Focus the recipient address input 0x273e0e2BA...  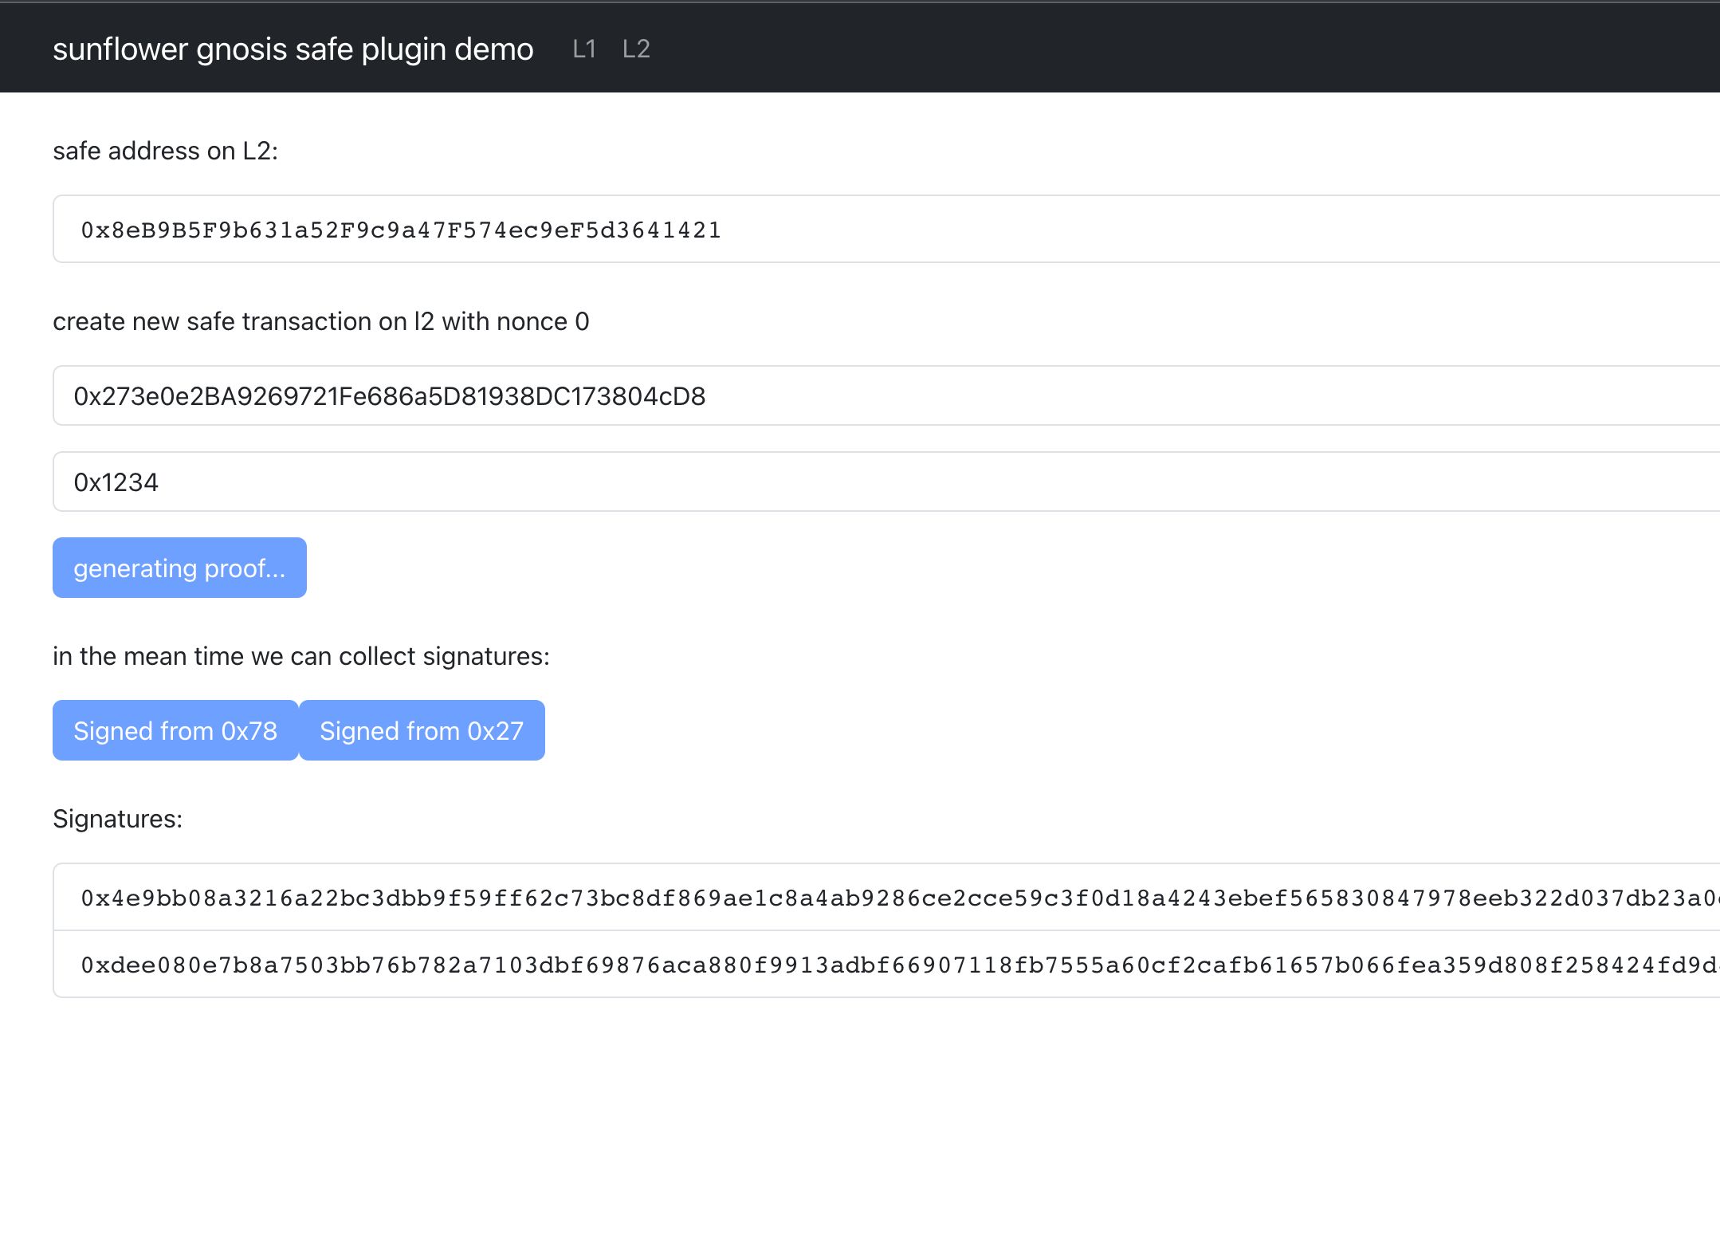click(x=886, y=395)
